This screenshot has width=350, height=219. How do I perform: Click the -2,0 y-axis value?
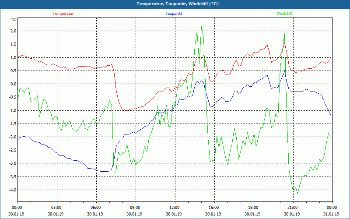(x=13, y=137)
